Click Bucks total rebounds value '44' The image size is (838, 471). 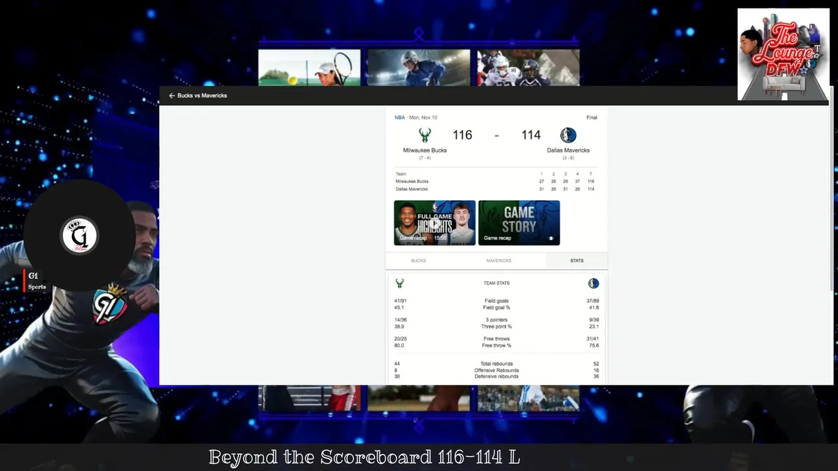pyautogui.click(x=397, y=364)
